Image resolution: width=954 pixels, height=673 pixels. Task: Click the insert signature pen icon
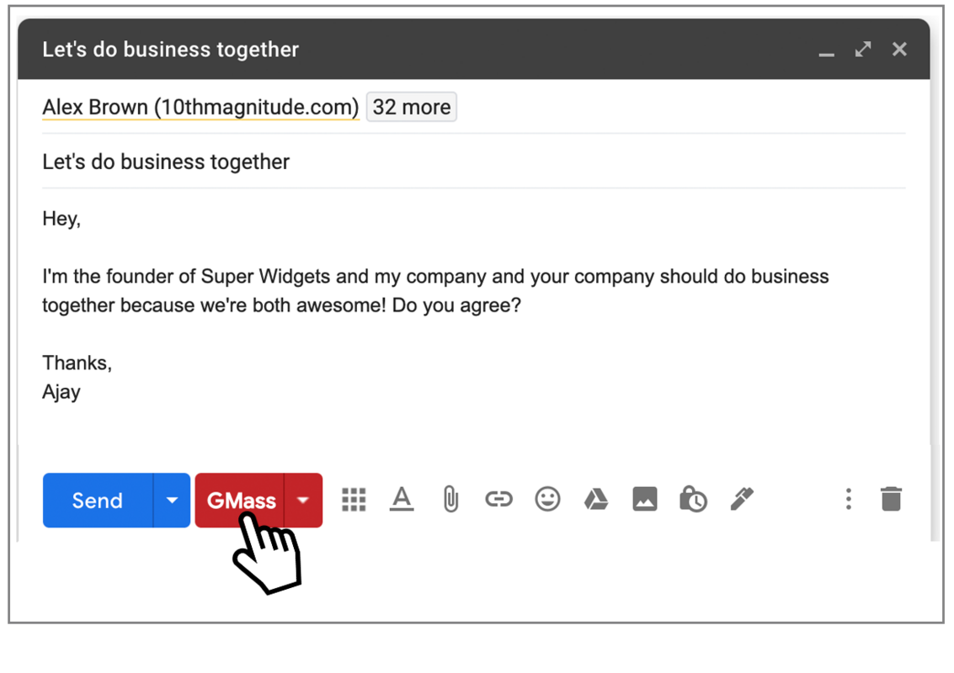tap(742, 500)
